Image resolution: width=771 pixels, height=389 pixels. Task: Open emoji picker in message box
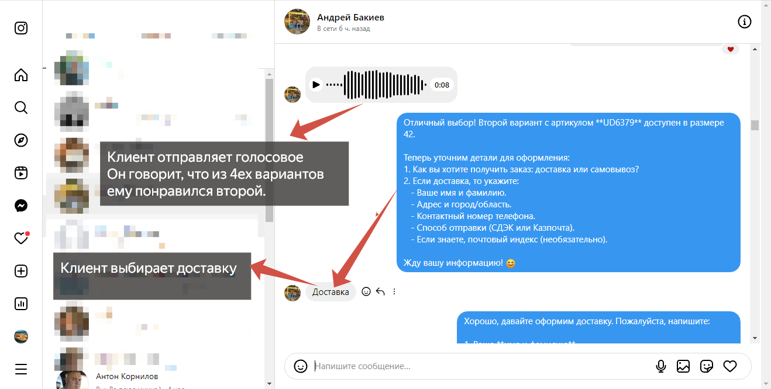301,366
